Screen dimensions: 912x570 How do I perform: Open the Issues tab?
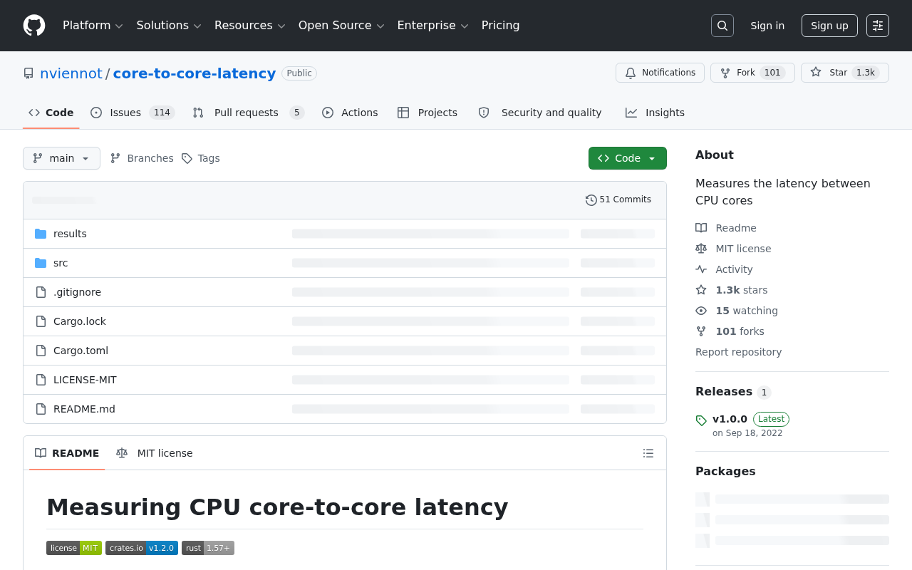pyautogui.click(x=133, y=113)
